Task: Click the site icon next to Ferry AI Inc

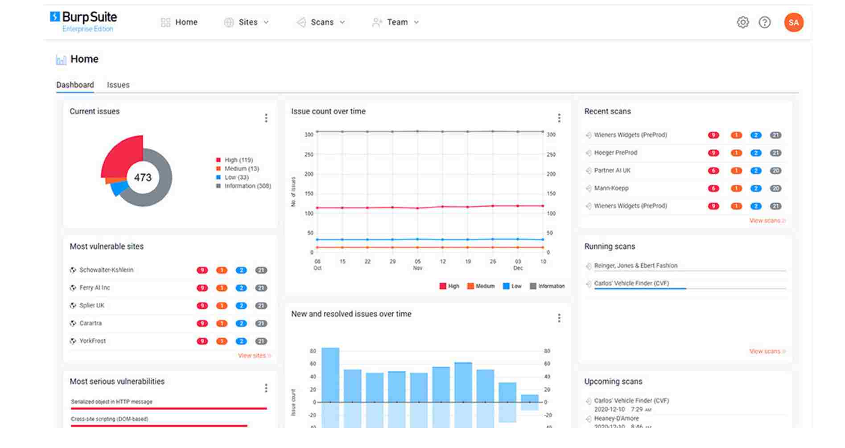Action: (x=73, y=288)
